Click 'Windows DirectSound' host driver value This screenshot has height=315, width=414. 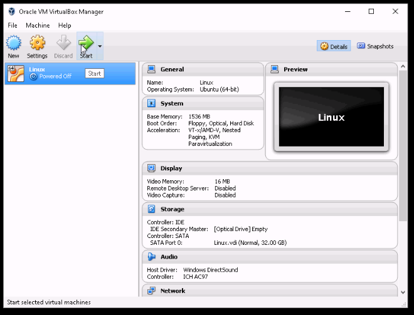(210, 270)
